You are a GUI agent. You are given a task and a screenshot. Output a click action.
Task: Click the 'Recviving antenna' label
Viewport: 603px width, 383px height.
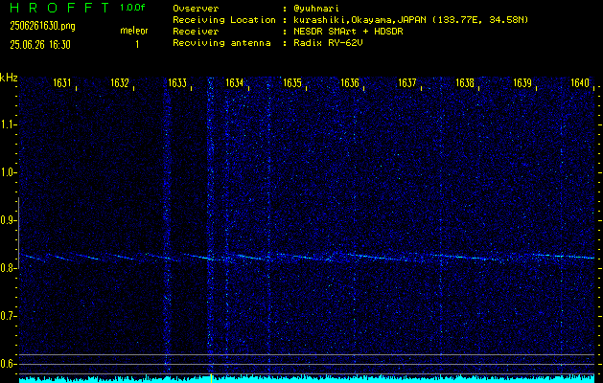[221, 43]
